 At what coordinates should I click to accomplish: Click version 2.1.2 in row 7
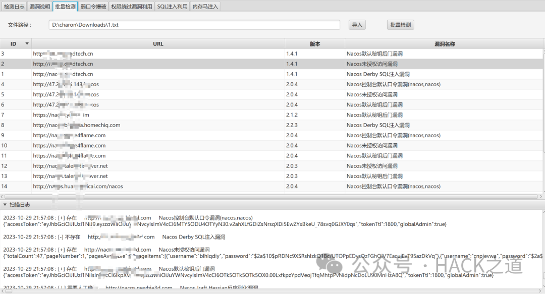(292, 114)
